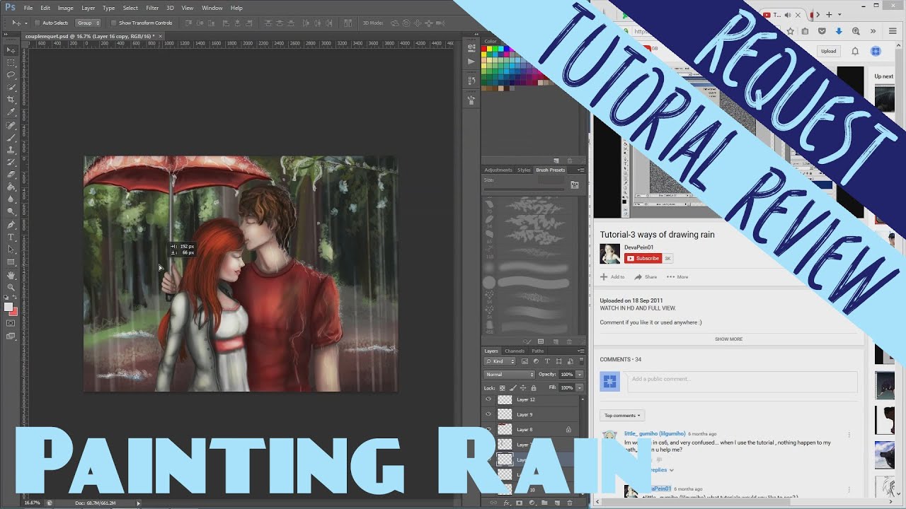Hide Layer 12 with eye icon
Image resolution: width=906 pixels, height=509 pixels.
(488, 399)
